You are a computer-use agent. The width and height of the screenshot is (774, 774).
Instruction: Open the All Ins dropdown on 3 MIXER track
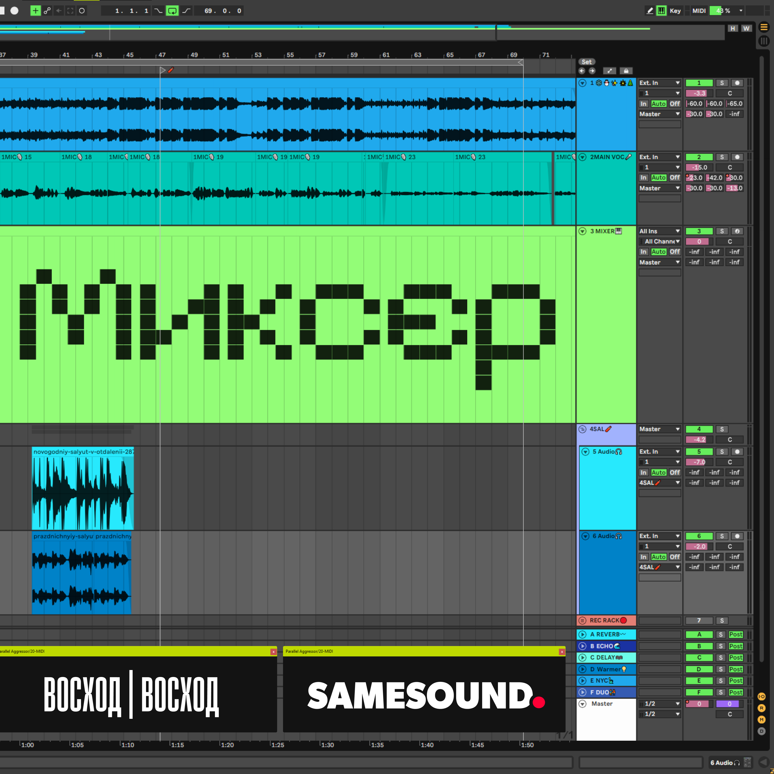659,231
